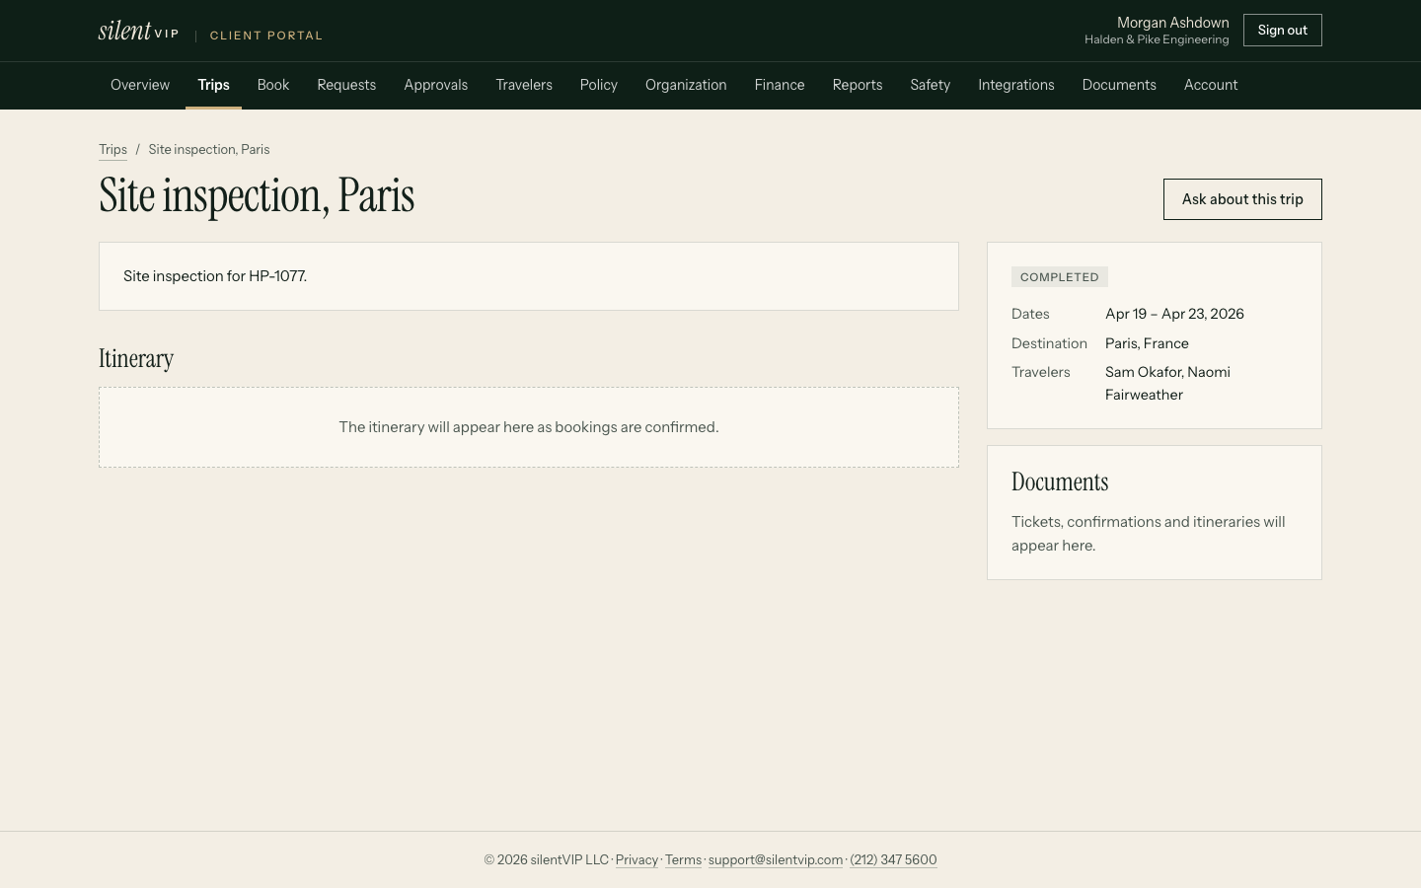
Task: Click the © 2026 silentVIP LLC text
Action: [x=547, y=860]
